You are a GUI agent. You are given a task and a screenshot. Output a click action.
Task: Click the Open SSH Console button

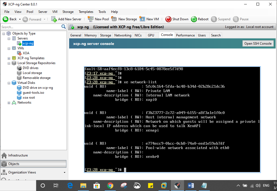[x=258, y=44]
